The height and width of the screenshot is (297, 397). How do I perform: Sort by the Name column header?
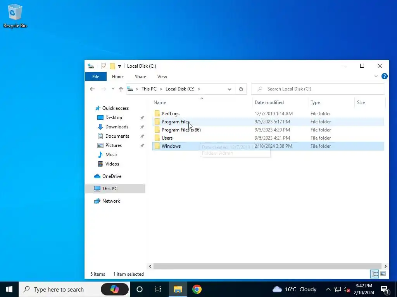point(202,102)
